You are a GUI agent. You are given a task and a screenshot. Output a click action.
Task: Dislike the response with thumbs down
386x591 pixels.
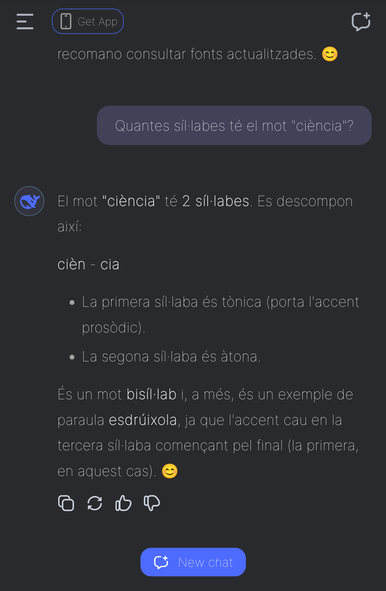(152, 503)
